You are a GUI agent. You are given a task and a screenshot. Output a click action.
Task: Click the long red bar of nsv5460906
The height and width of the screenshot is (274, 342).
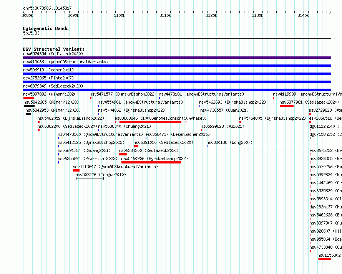(x=151, y=162)
